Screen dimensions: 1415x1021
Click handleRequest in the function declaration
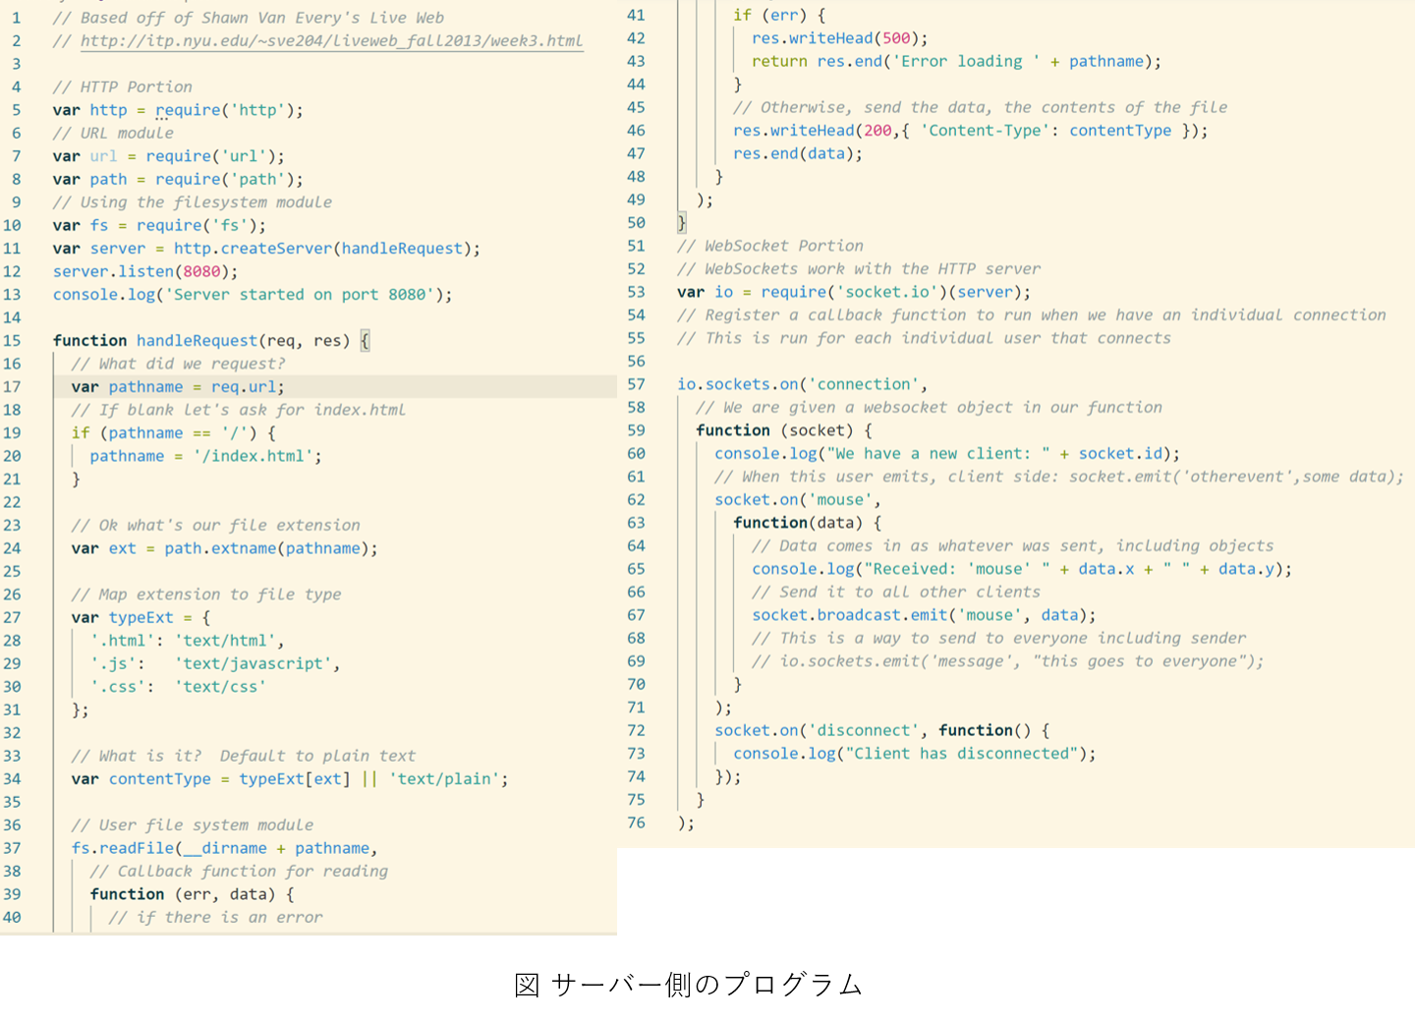(197, 340)
